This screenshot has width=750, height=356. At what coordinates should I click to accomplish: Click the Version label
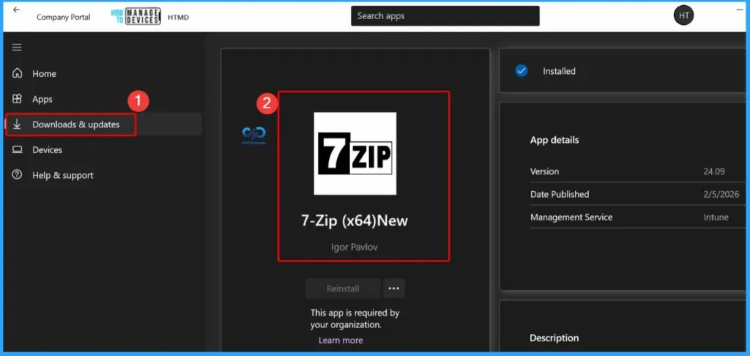click(x=544, y=171)
